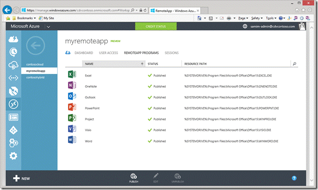Click the URL address field
Image resolution: width=318 pixels, height=190 pixels.
tap(78, 10)
